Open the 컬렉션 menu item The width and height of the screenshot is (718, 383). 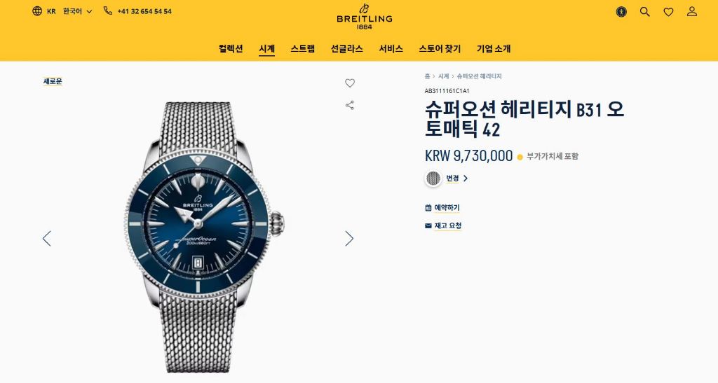click(231, 48)
